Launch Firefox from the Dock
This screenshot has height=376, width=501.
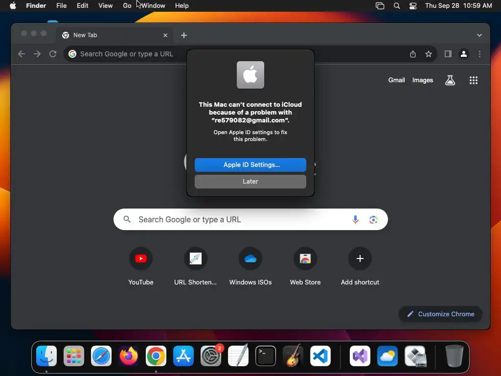click(129, 356)
